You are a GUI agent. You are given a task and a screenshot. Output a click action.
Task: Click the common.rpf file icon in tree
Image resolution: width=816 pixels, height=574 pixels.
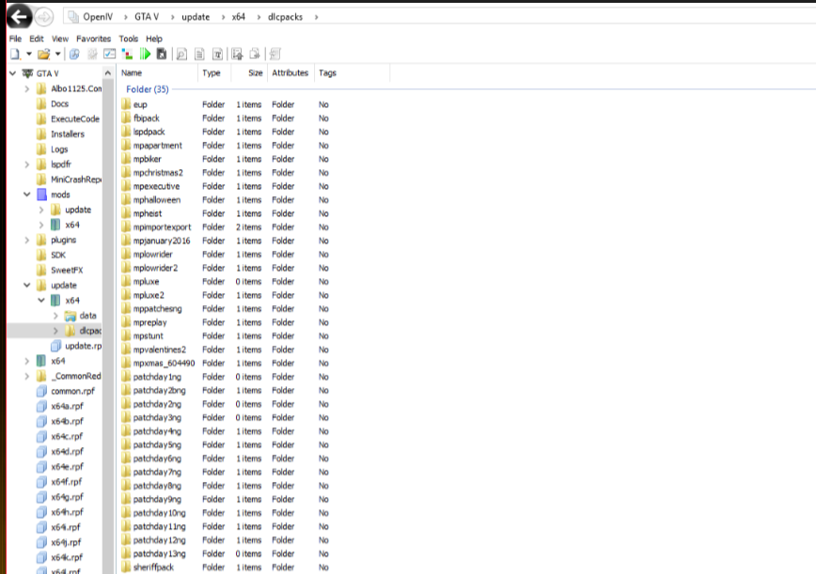[x=41, y=391]
